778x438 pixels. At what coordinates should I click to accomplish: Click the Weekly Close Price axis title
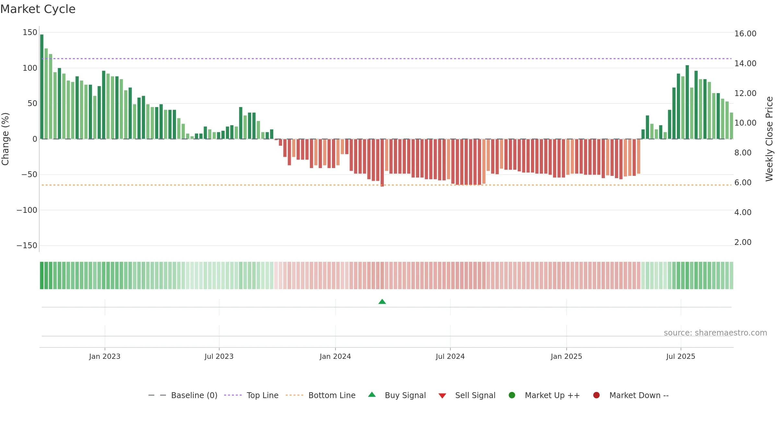click(769, 139)
